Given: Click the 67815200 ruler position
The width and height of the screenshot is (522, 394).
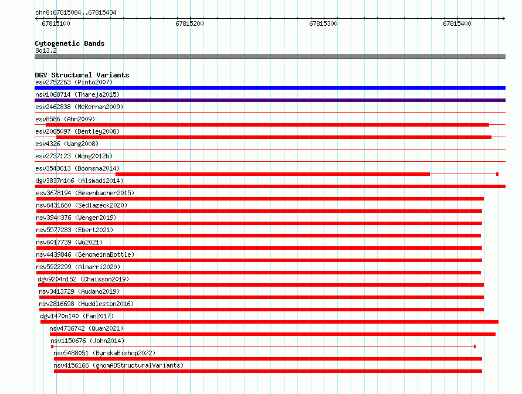Looking at the screenshot, I should click(x=190, y=23).
